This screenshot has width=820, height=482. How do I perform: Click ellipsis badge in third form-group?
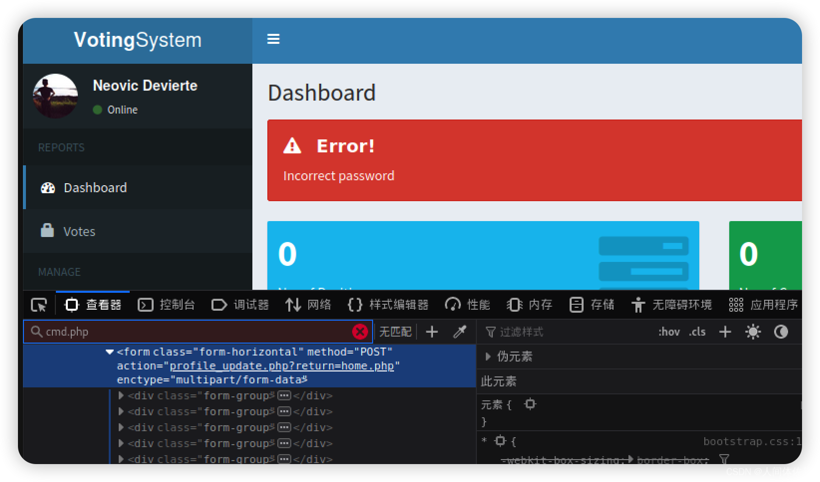tap(284, 428)
